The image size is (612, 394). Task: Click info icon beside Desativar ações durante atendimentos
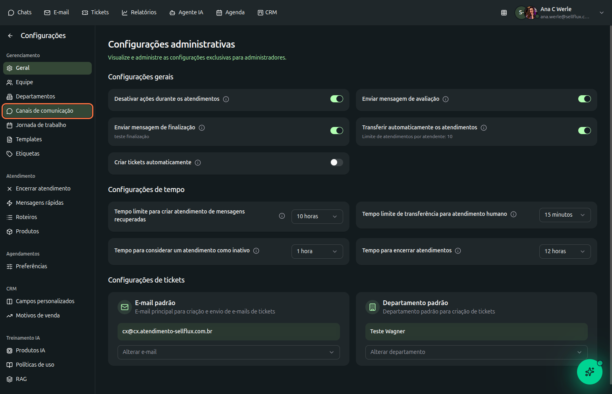[x=226, y=99]
